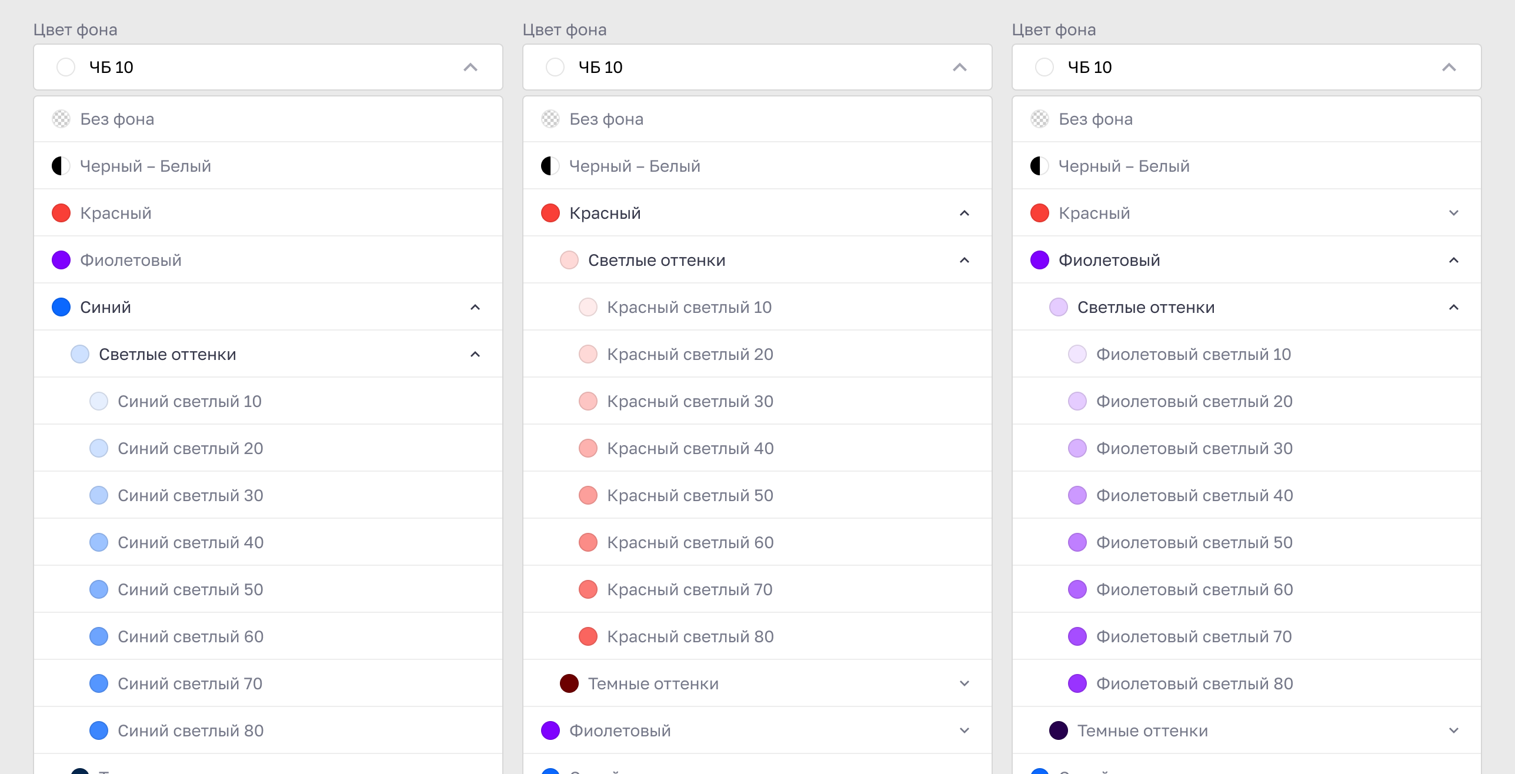1515x774 pixels.
Task: Select Красный светлый 10
Action: click(x=757, y=307)
